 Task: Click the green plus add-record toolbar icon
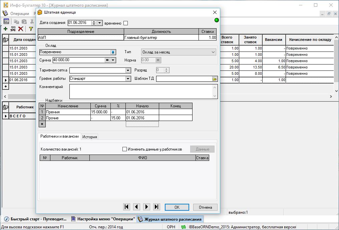pyautogui.click(x=5, y=29)
